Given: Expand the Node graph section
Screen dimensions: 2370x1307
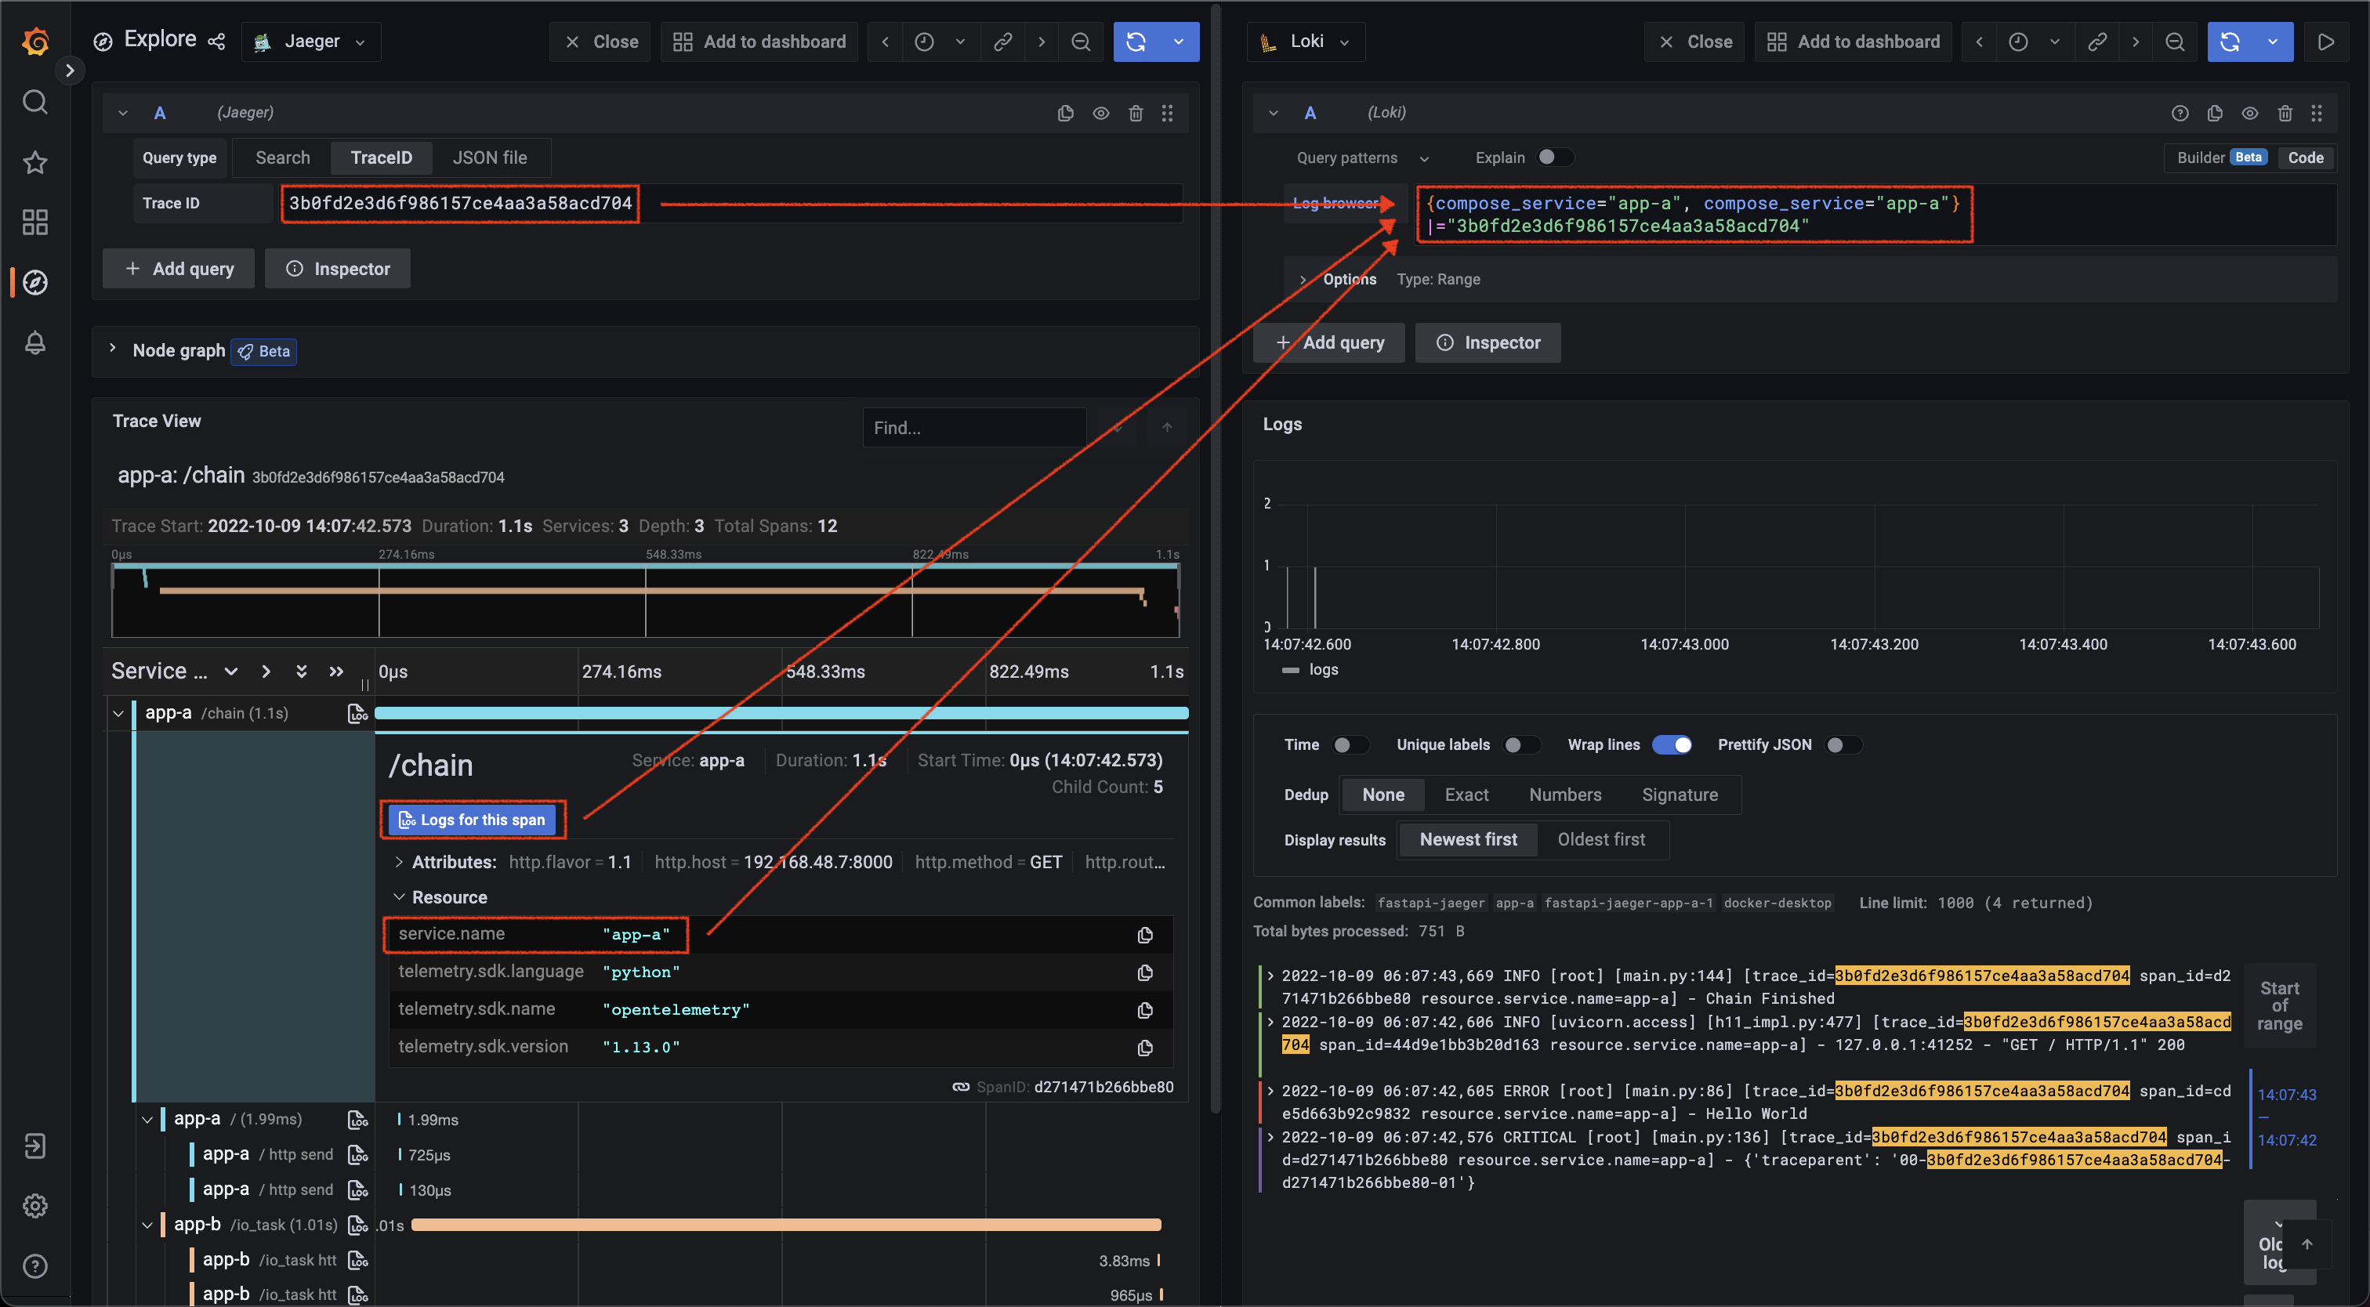Looking at the screenshot, I should point(112,349).
